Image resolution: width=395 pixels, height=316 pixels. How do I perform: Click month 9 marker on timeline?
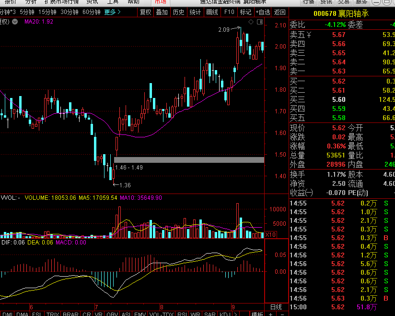click(x=233, y=307)
